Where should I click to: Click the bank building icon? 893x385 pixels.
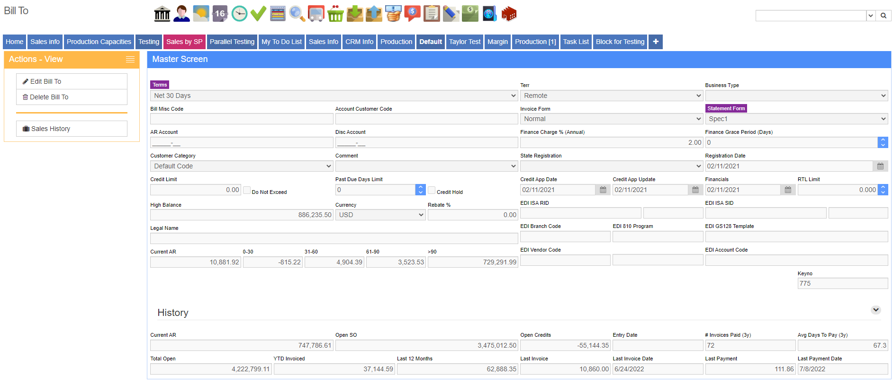point(162,14)
